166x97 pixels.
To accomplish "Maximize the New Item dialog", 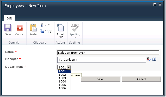I will (155, 5).
